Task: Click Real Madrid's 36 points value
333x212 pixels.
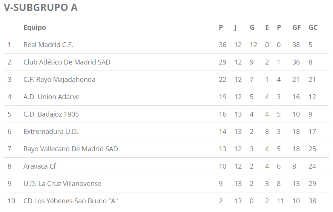Action: (223, 45)
